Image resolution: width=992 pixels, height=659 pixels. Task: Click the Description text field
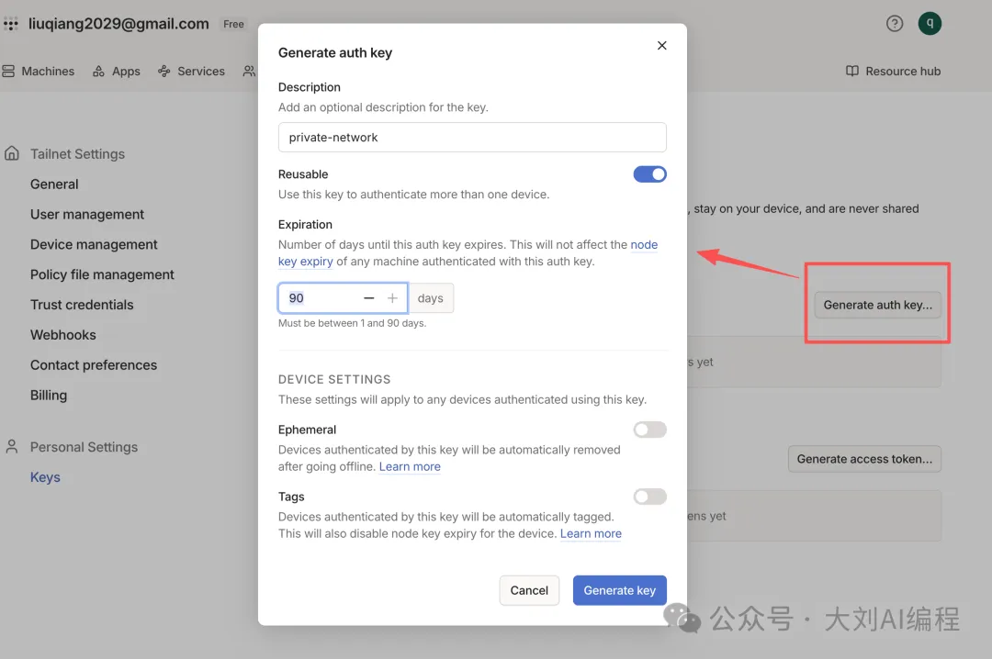[472, 138]
